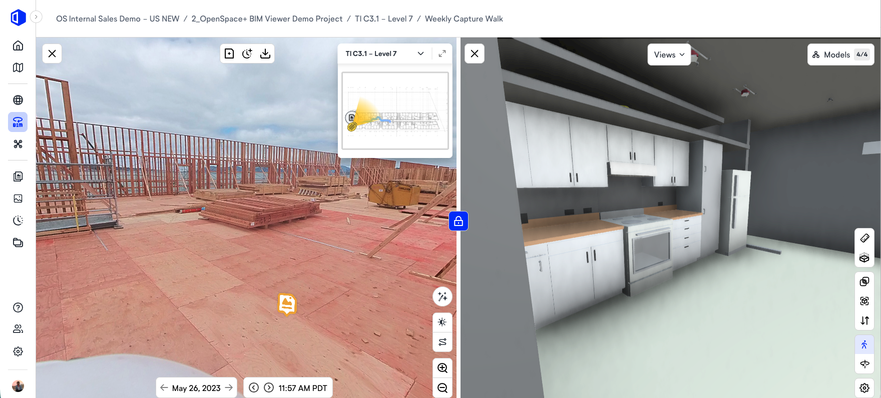
Task: Select the section box tool
Action: [864, 258]
